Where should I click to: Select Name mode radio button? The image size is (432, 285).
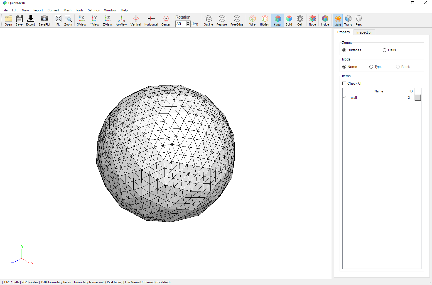[344, 67]
